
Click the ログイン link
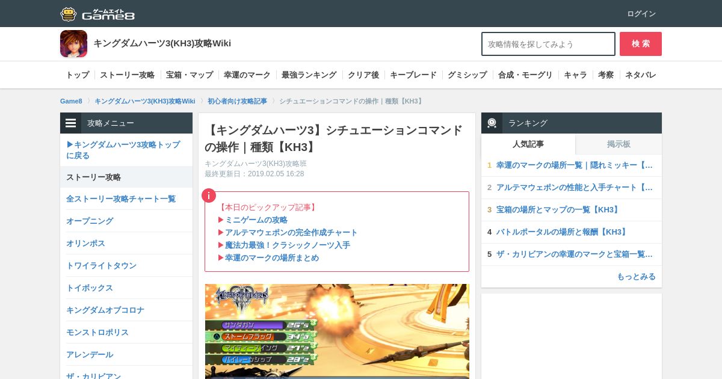(641, 14)
